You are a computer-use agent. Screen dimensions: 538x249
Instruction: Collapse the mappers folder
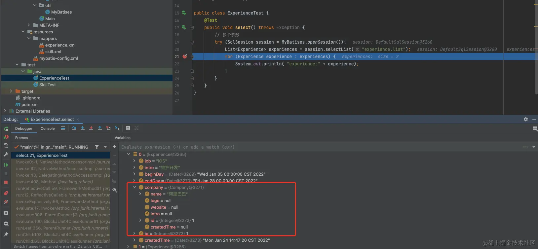coord(29,38)
